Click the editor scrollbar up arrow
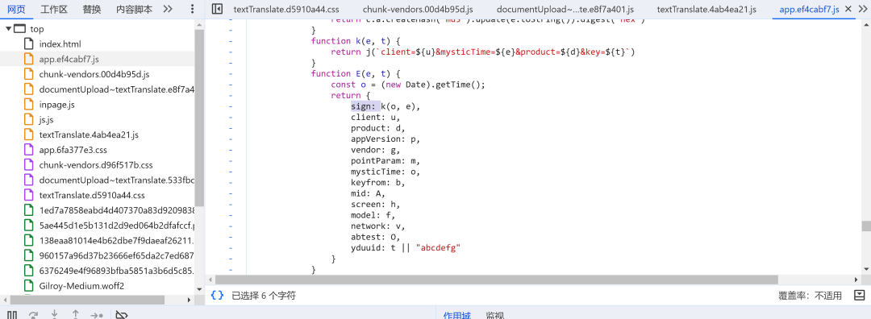 click(x=866, y=24)
